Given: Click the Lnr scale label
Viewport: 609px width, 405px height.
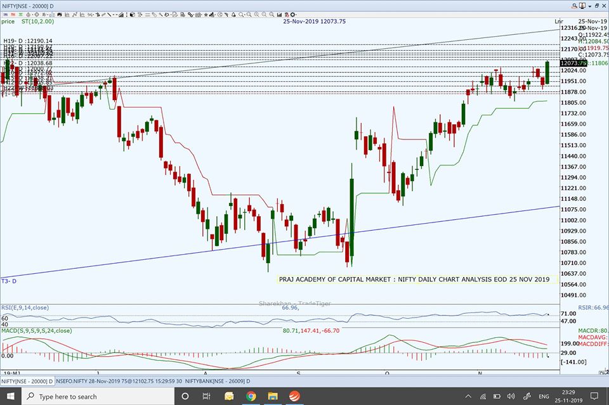Looking at the screenshot, I should (559, 22).
